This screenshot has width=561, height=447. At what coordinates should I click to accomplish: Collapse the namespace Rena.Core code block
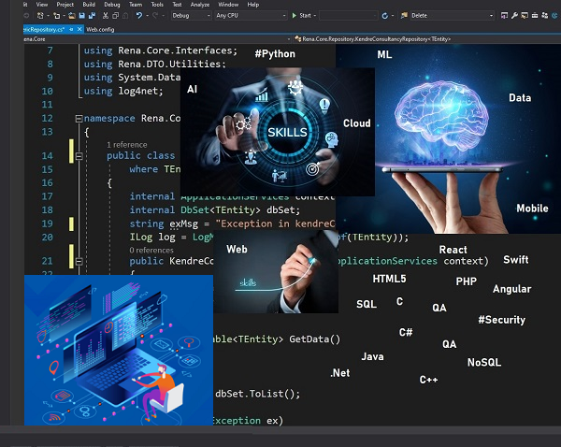pos(78,119)
